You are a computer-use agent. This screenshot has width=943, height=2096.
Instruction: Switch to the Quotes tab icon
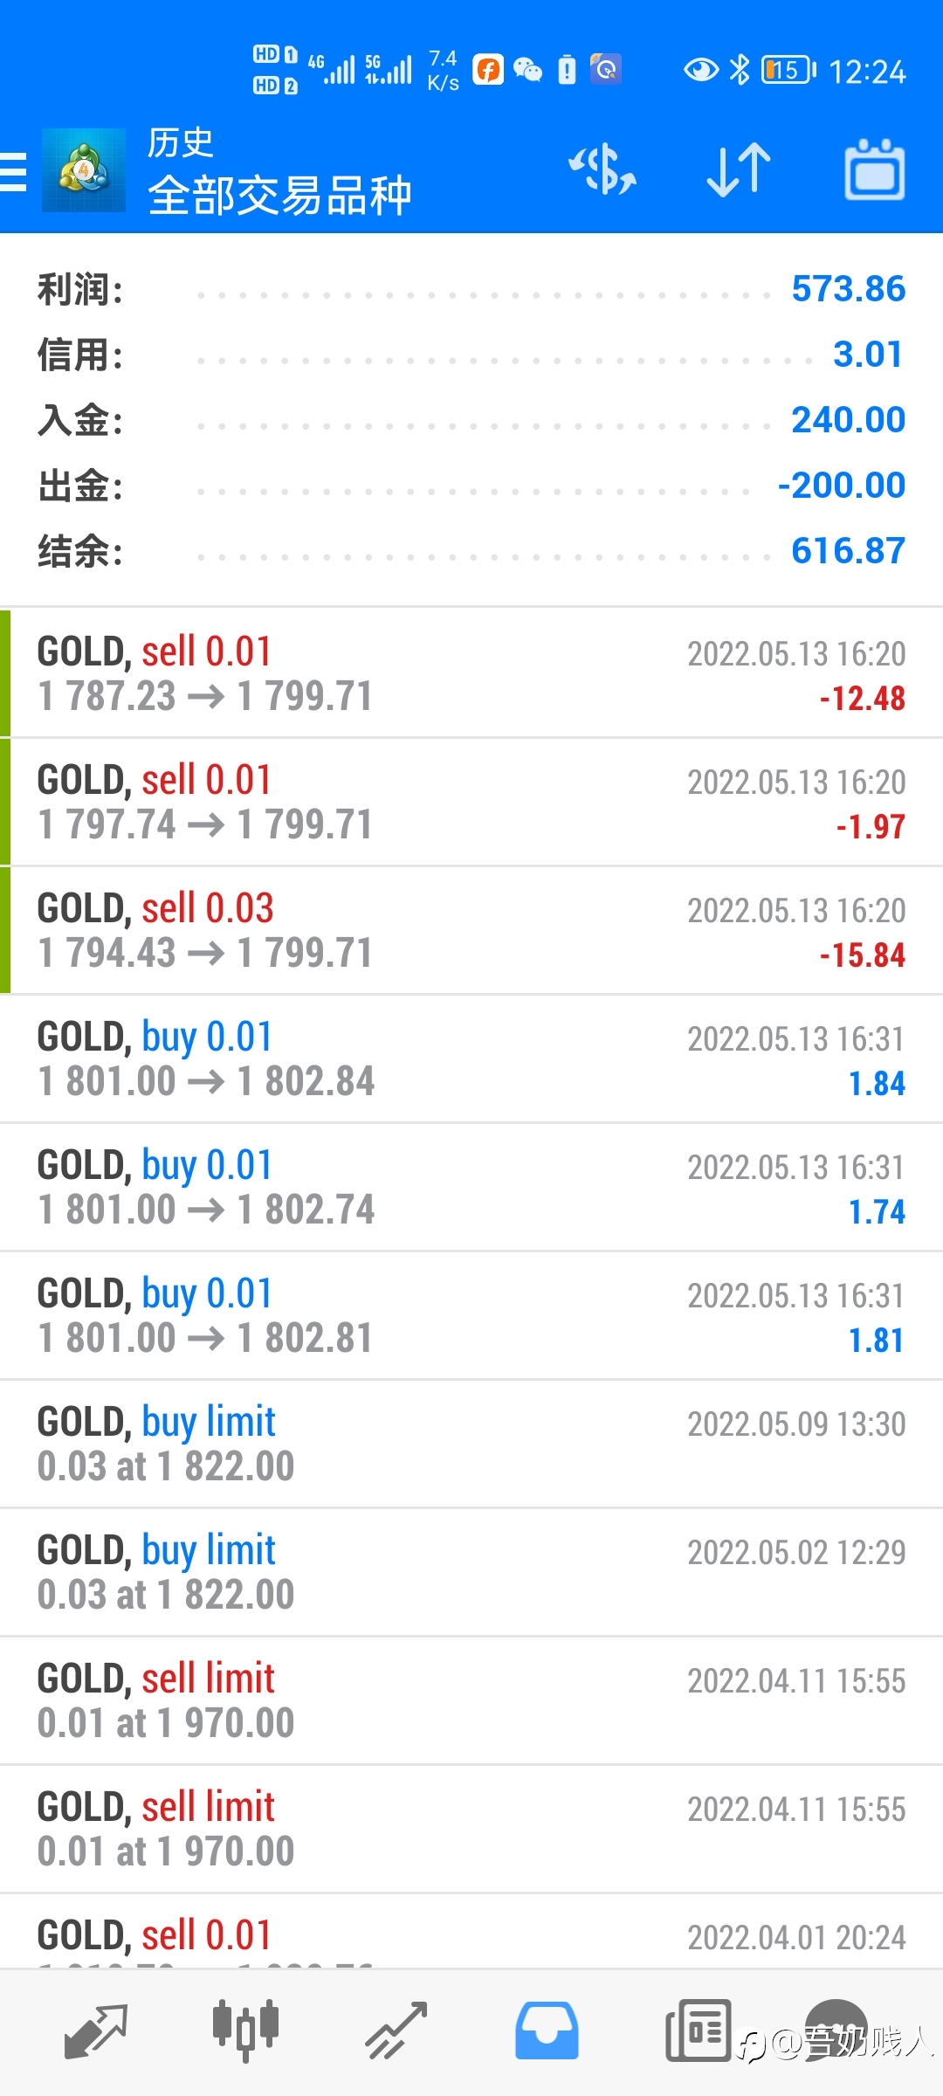click(96, 2031)
